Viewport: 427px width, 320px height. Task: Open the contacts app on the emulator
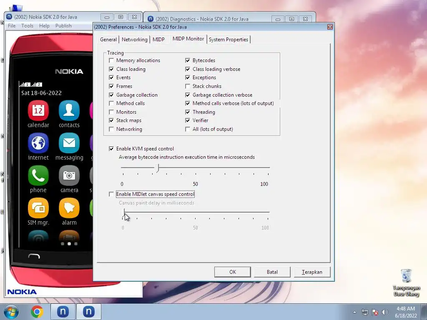(69, 110)
